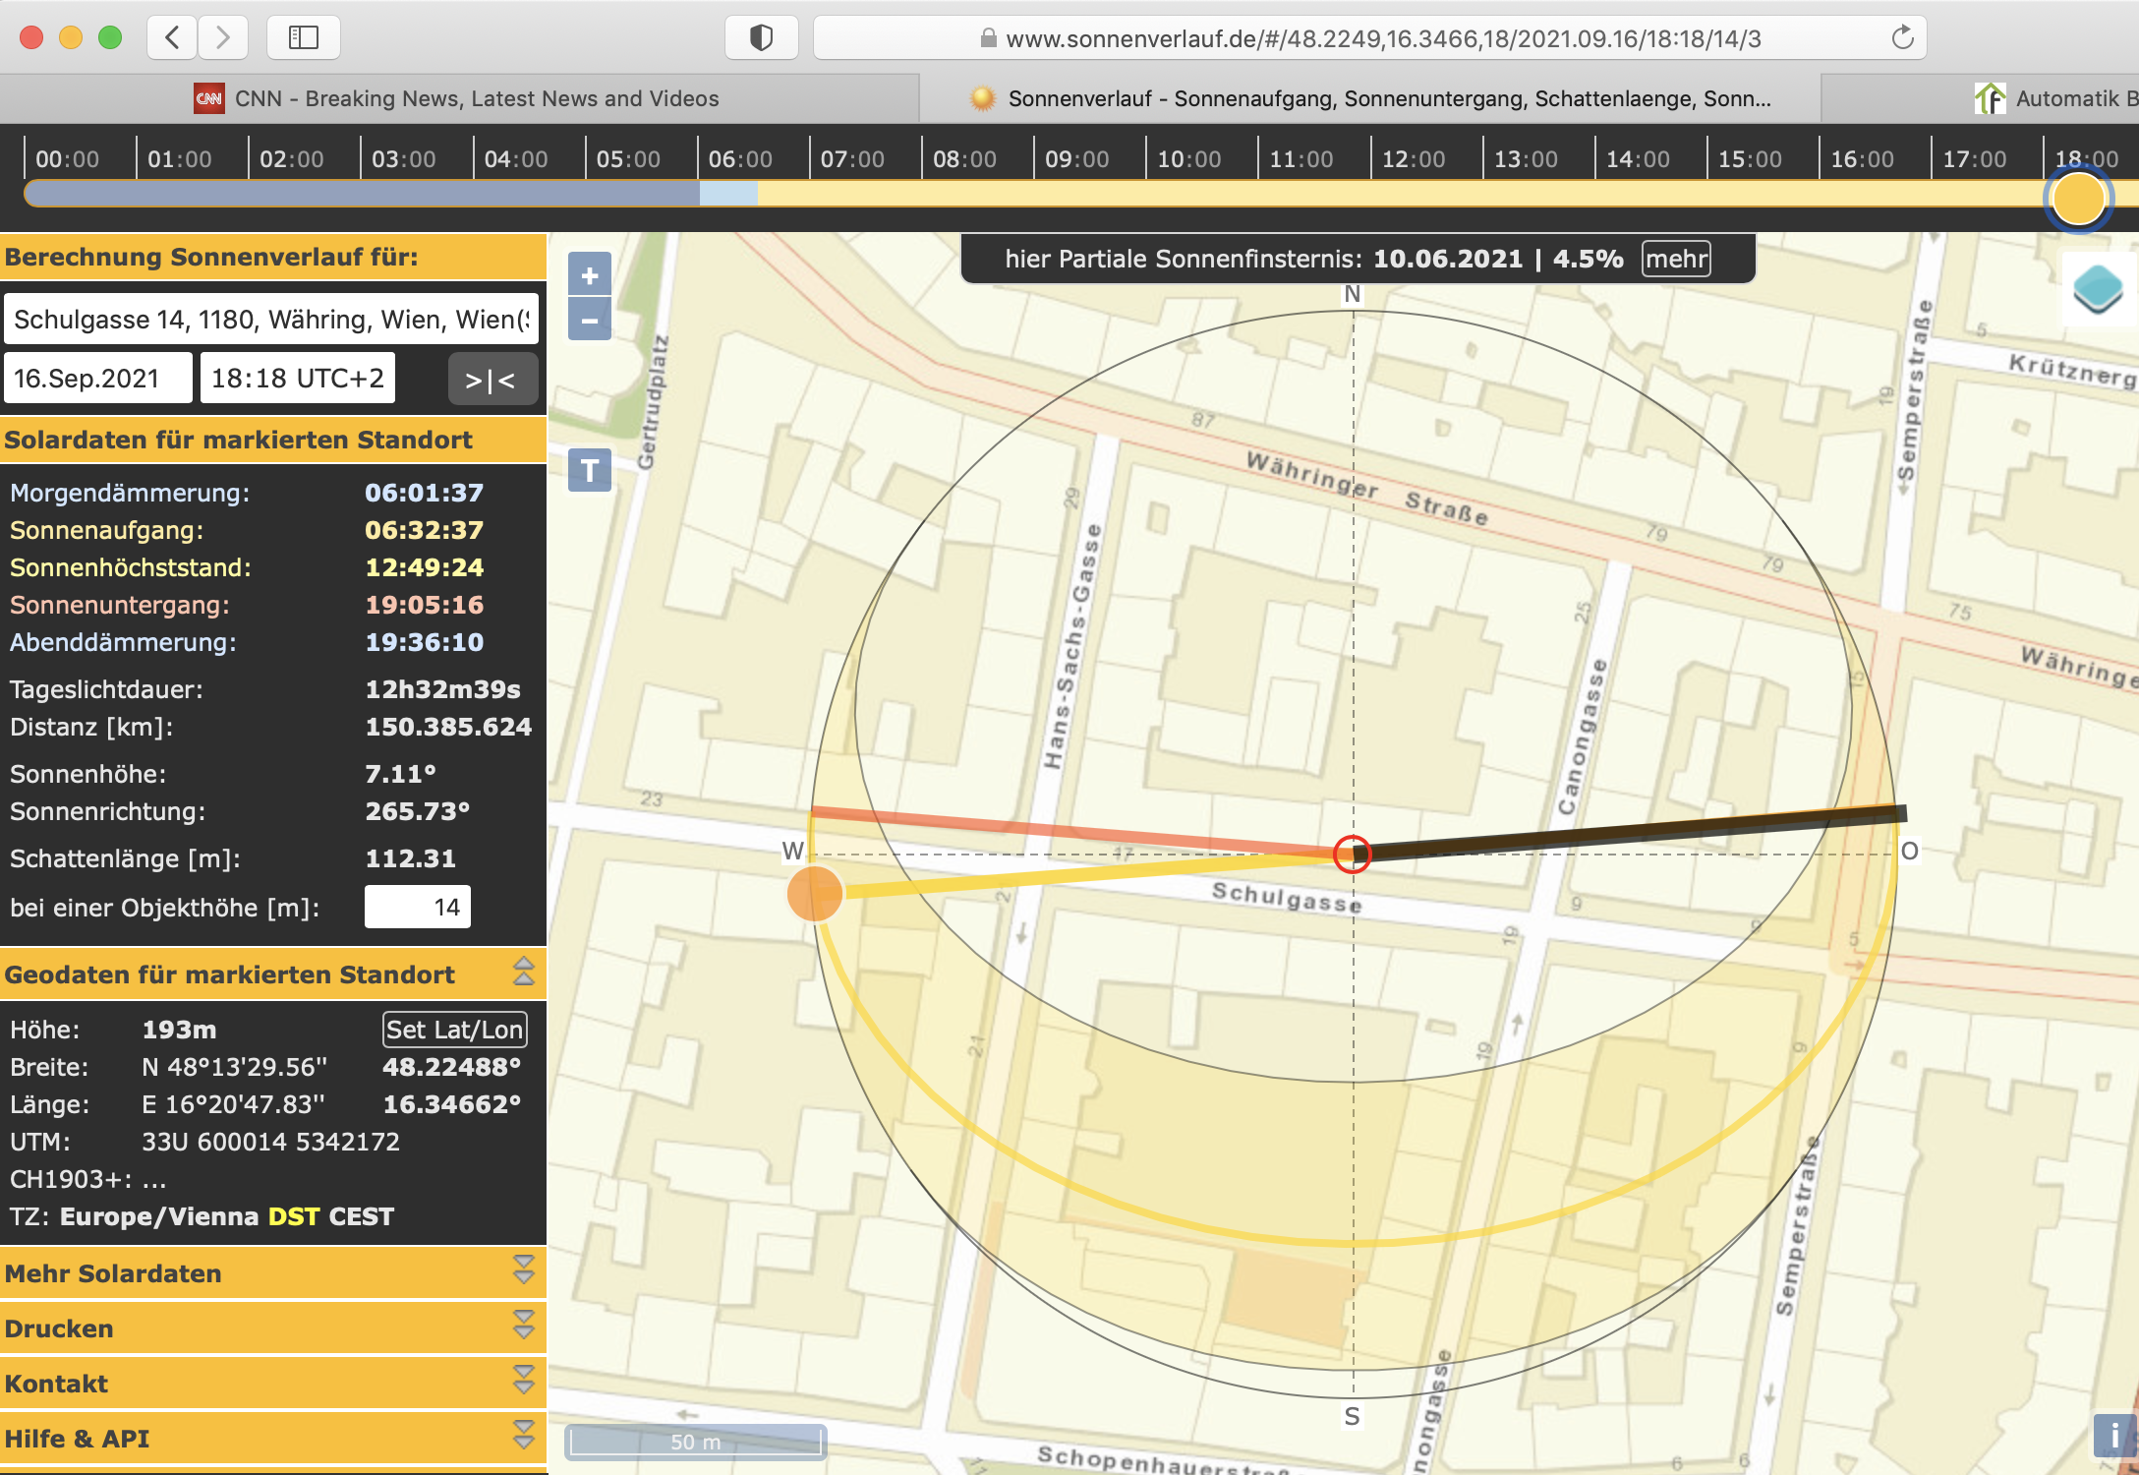Click the info icon on the map
Image resolution: width=2139 pixels, height=1475 pixels.
click(x=2113, y=1436)
